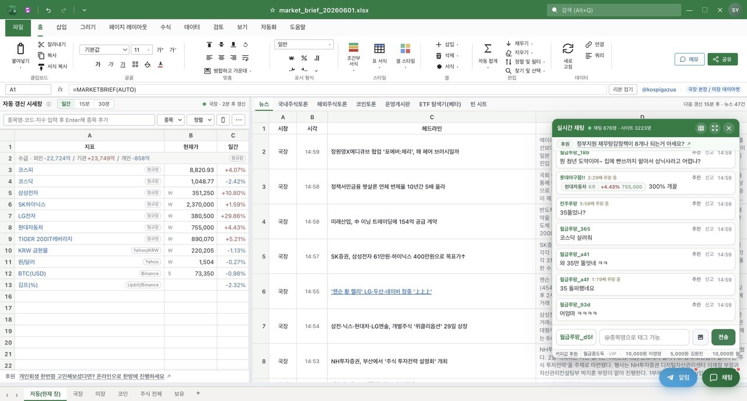Click the 메모 comment button
This screenshot has width=747, height=401.
click(x=689, y=59)
